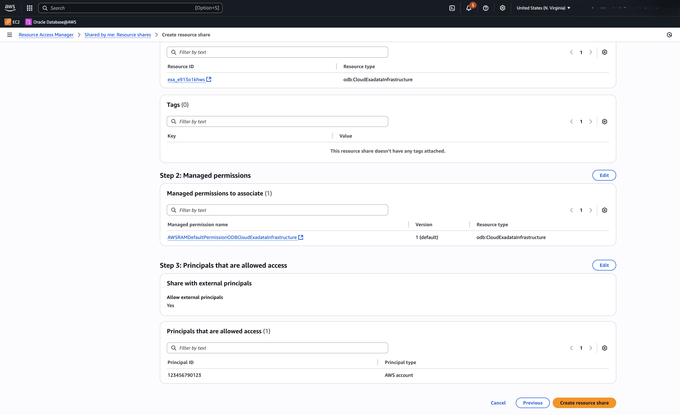Open the AWS services grid icon
Viewport: 680px width, 415px height.
point(29,8)
